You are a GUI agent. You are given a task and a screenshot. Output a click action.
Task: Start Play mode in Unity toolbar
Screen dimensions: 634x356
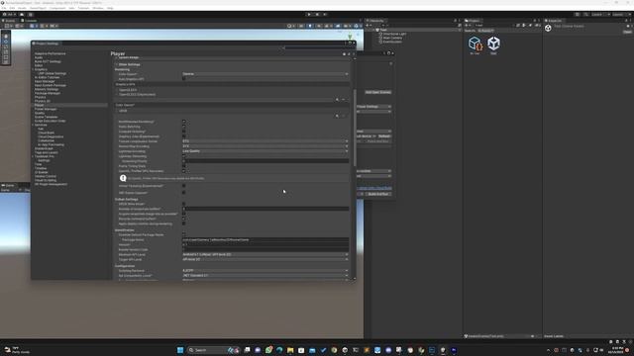point(309,15)
